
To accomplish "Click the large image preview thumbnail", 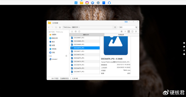I will pos(116,46).
